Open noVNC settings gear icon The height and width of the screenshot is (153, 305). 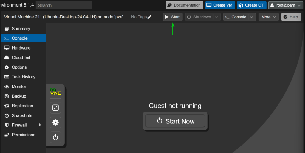point(55,122)
